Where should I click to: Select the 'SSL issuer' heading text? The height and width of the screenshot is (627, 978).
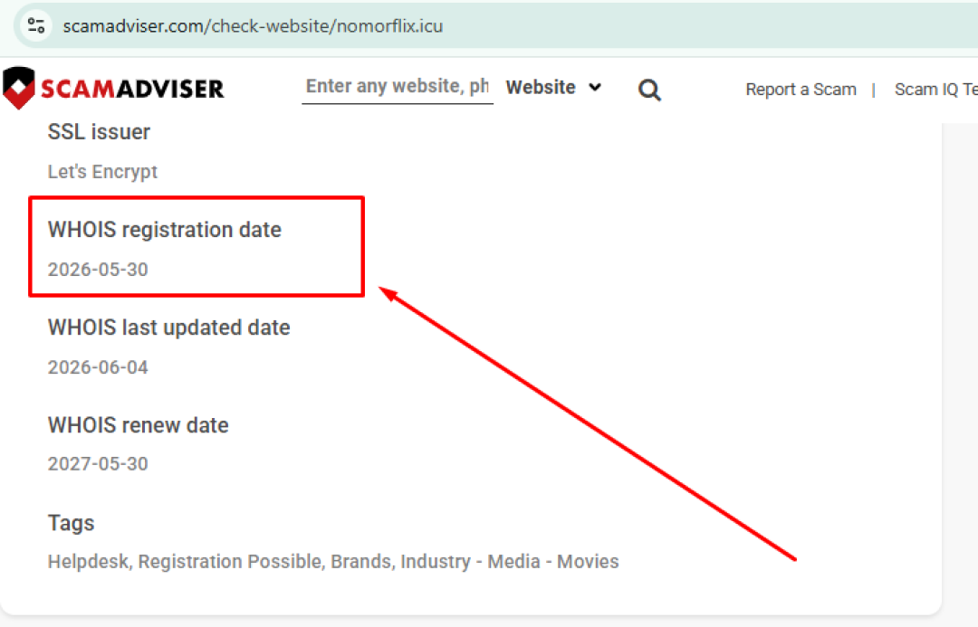100,132
